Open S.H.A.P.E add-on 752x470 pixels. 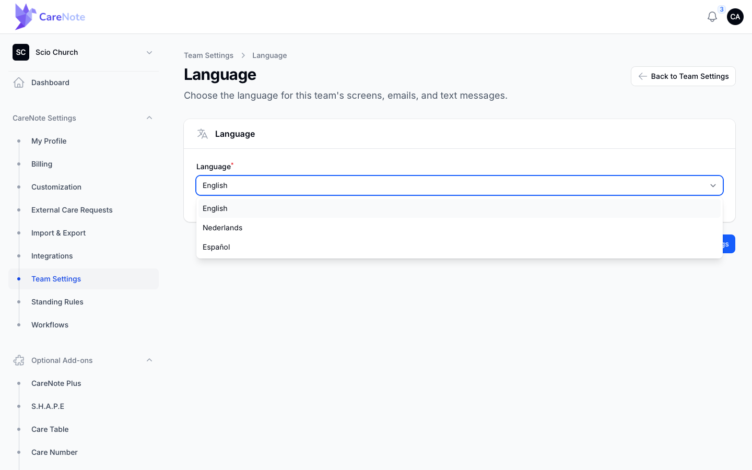point(84,406)
